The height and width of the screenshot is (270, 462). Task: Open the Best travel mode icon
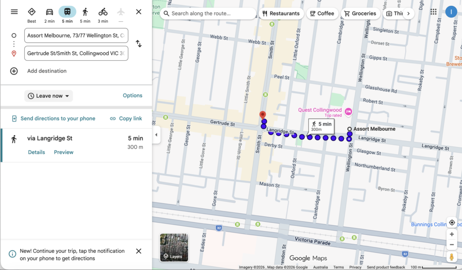(x=32, y=12)
